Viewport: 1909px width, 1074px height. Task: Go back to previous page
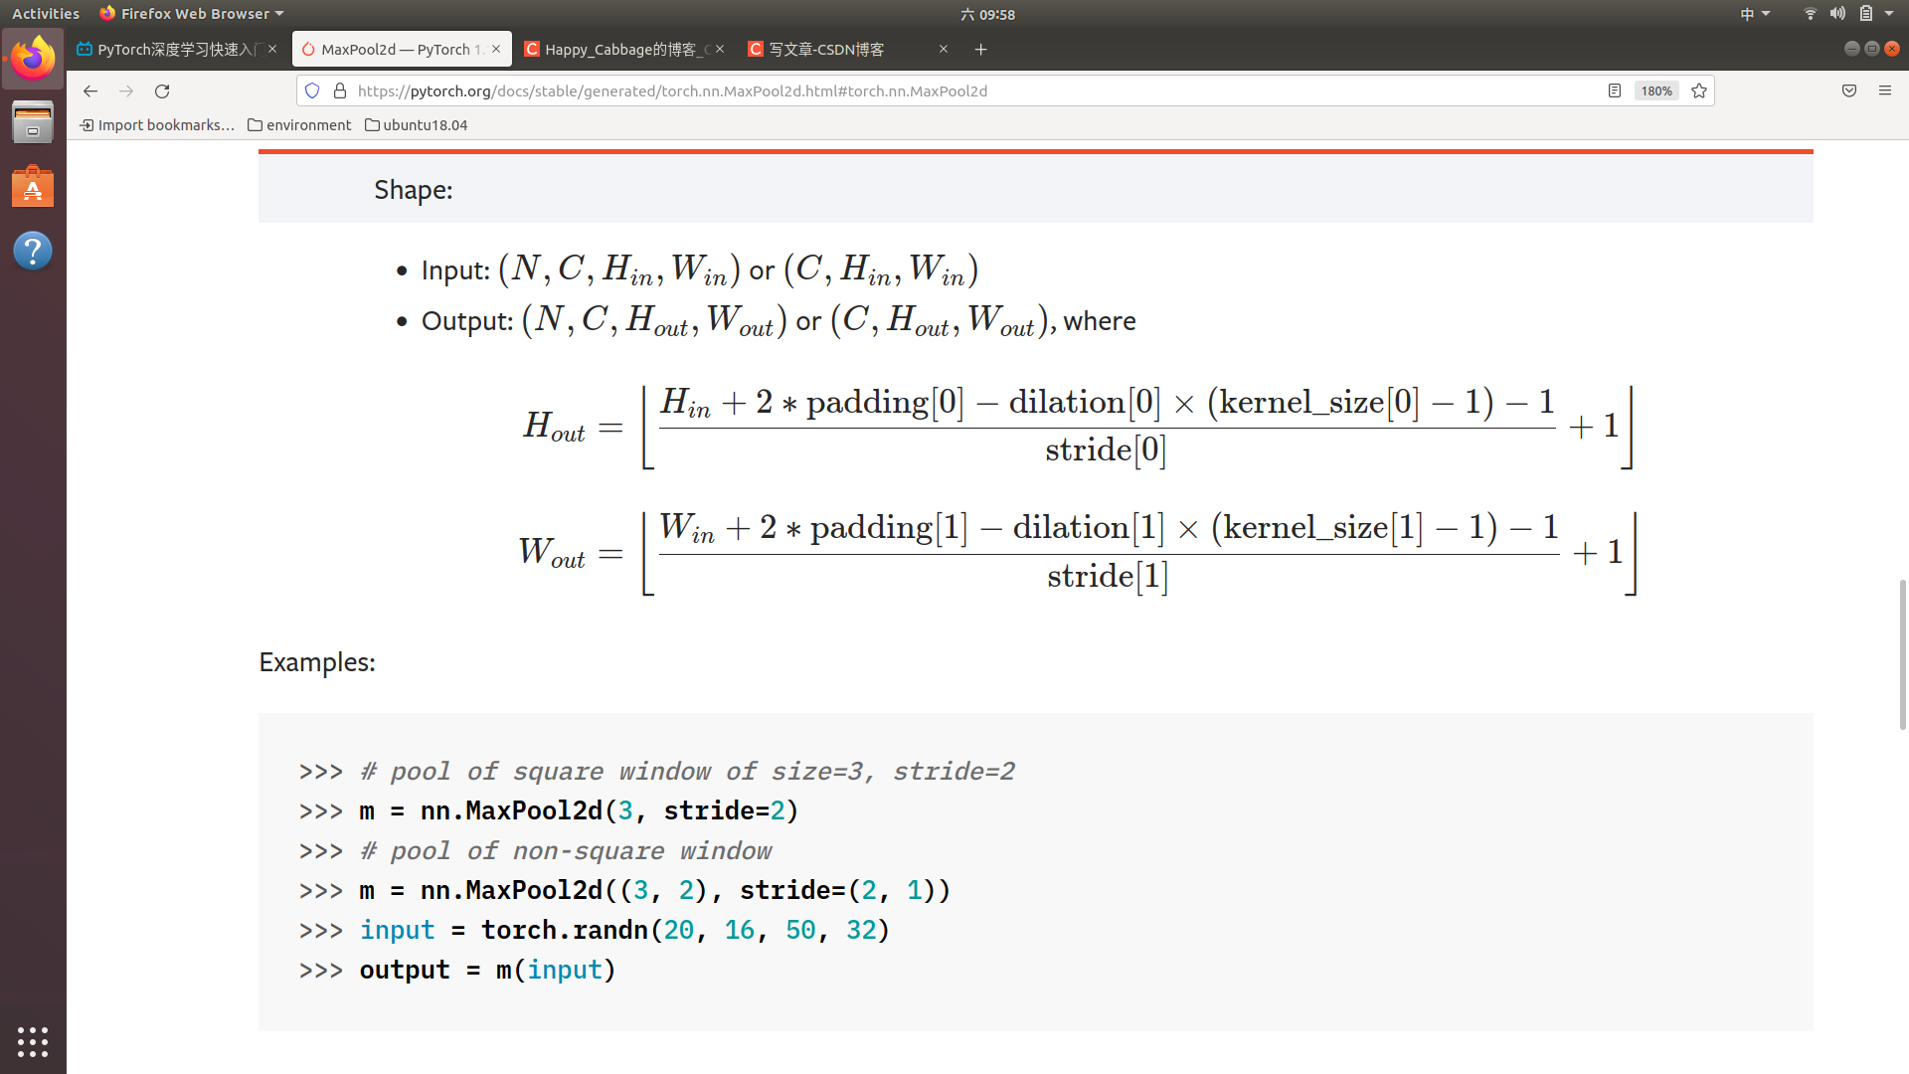(x=90, y=90)
